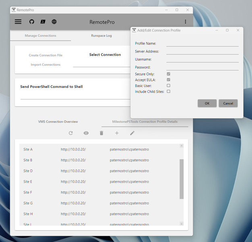Image resolution: width=252 pixels, height=242 pixels.
Task: Click the username in Site E row
Action: pyautogui.click(x=129, y=181)
